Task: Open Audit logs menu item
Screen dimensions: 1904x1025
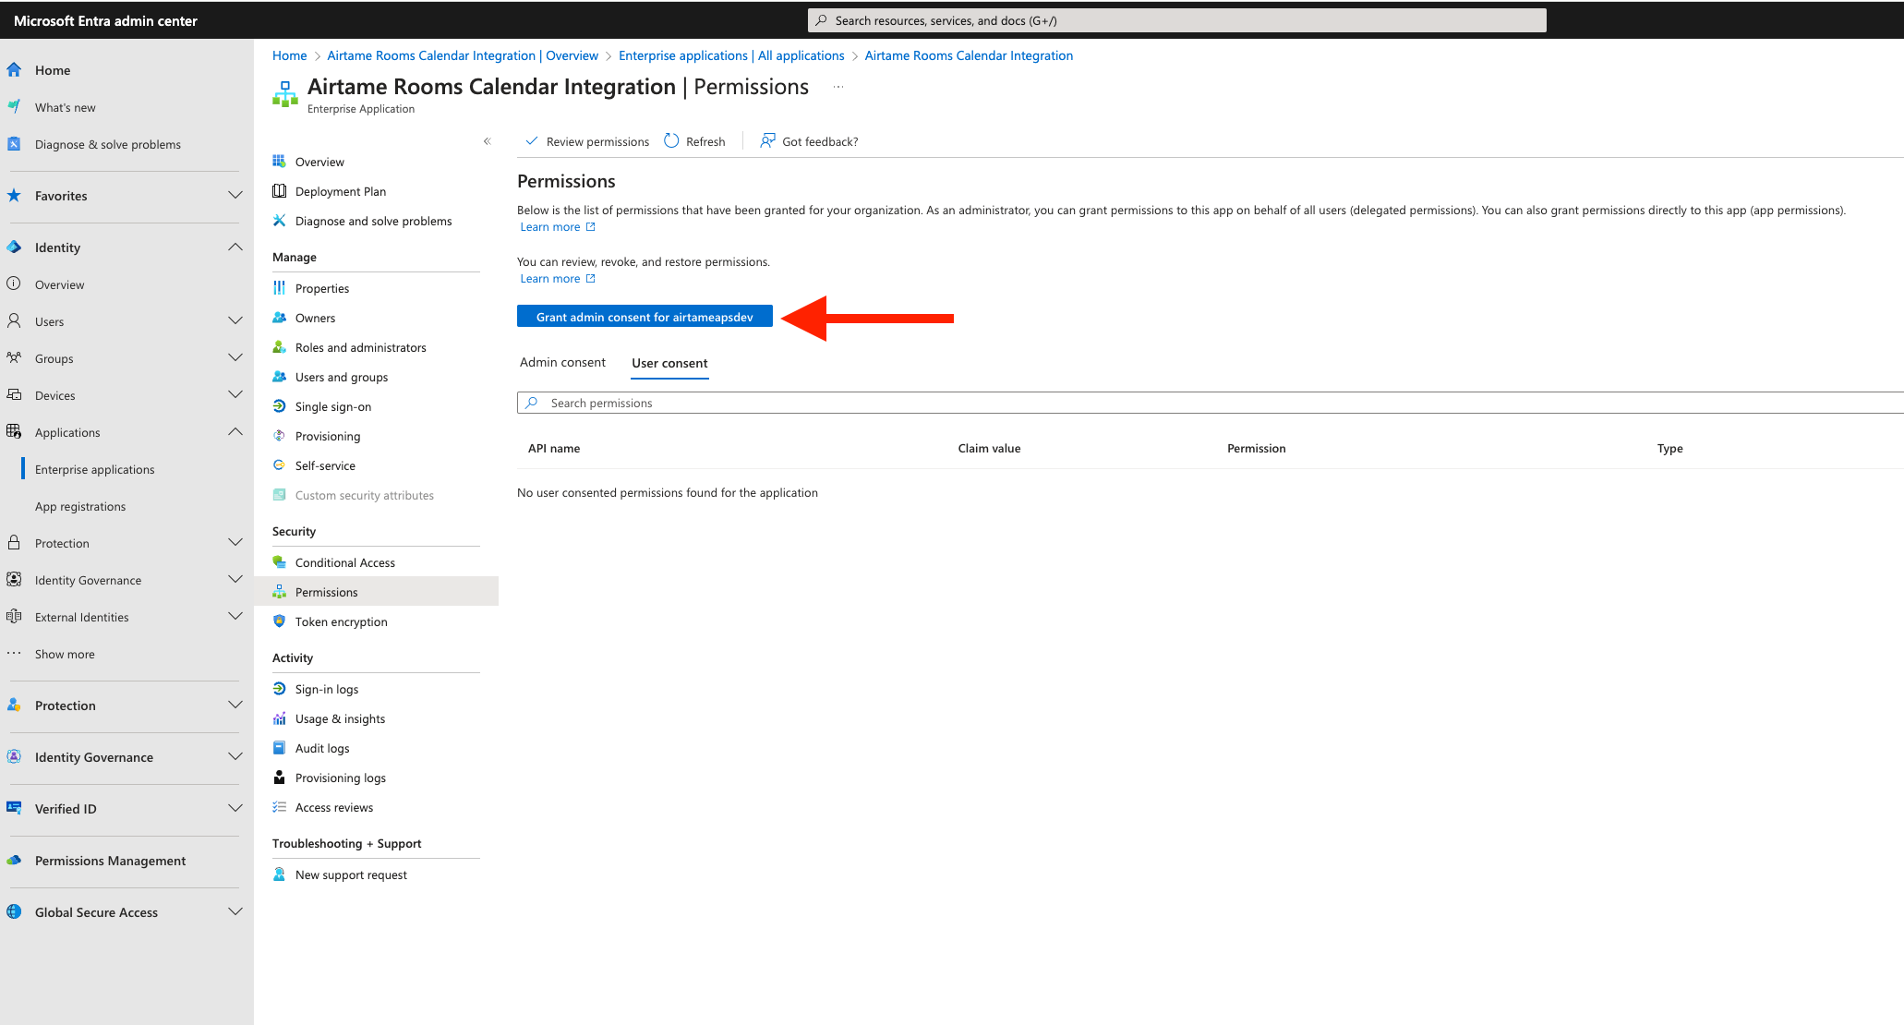Action: 322,748
